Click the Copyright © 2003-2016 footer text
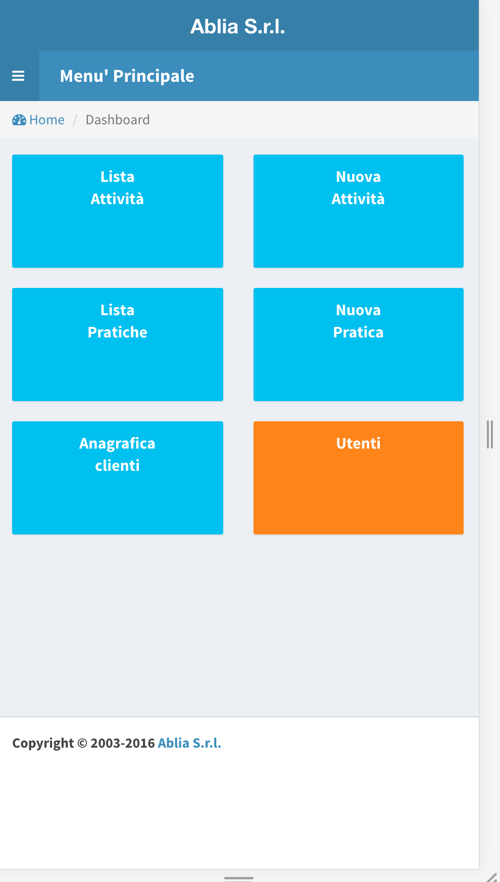Image resolution: width=500 pixels, height=882 pixels. click(x=83, y=743)
